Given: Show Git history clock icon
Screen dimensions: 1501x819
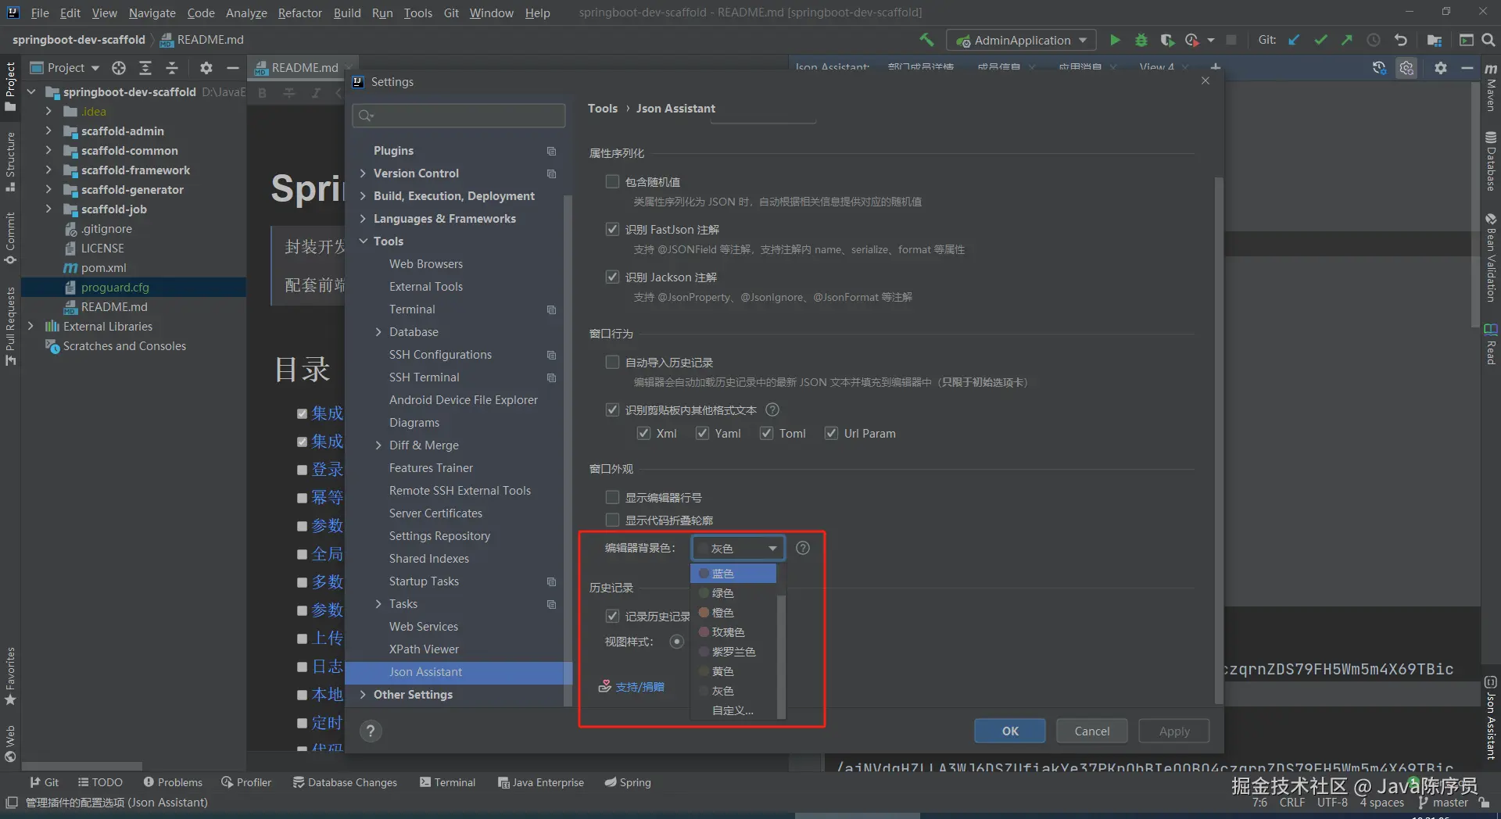Looking at the screenshot, I should tap(1374, 40).
